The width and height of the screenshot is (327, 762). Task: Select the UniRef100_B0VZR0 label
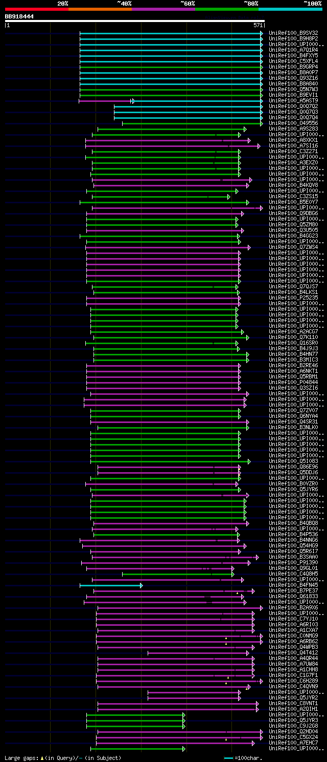pos(293,483)
